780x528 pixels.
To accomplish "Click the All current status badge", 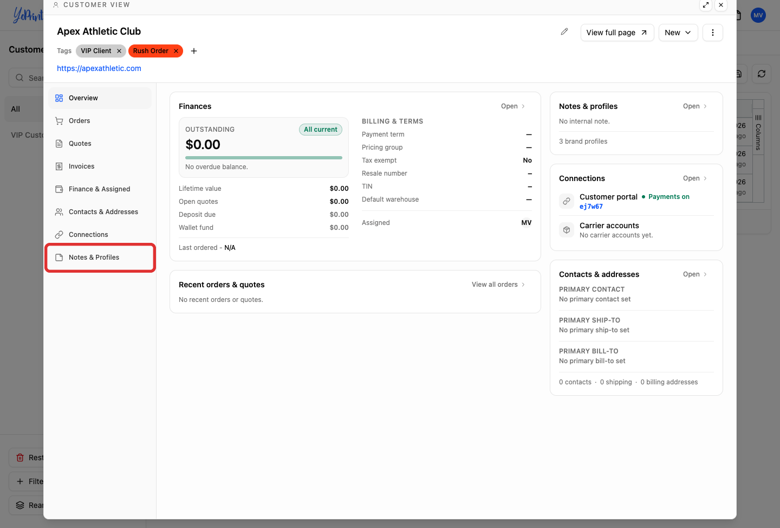I will (x=321, y=130).
